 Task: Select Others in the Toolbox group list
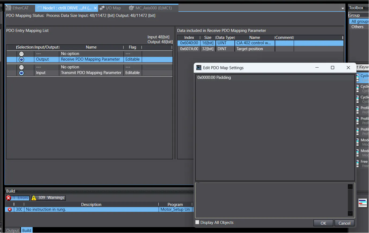pos(357,27)
